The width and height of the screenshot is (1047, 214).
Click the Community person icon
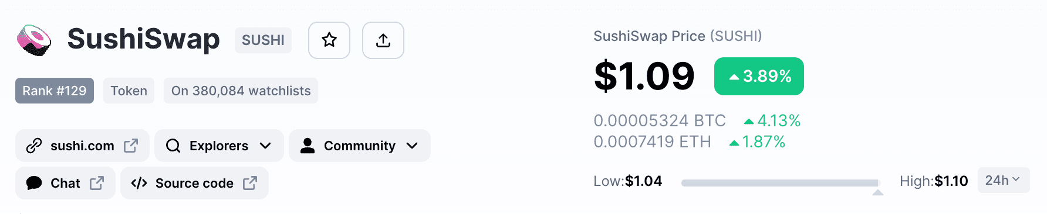pos(308,146)
